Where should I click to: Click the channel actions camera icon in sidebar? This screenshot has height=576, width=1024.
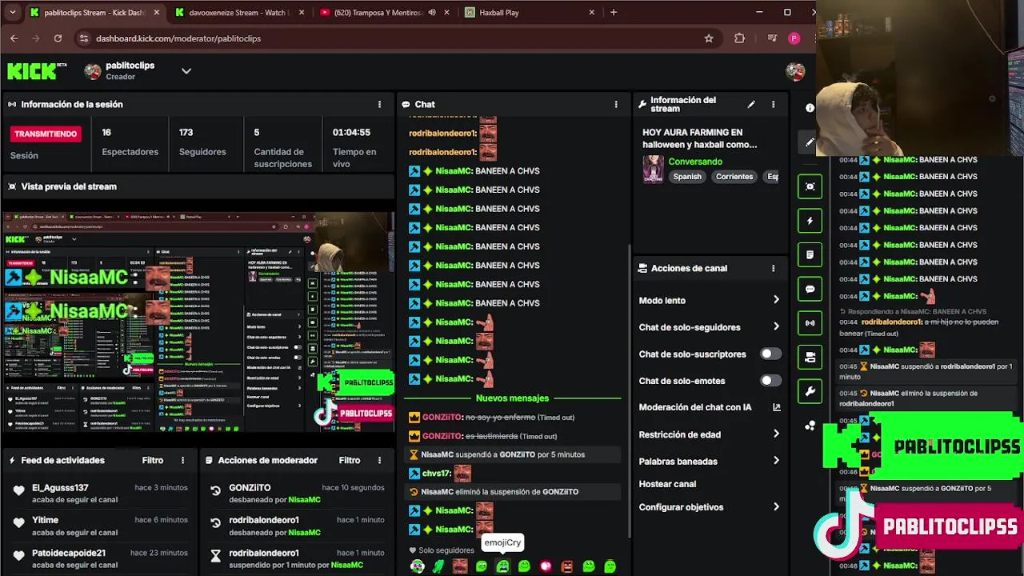[810, 358]
